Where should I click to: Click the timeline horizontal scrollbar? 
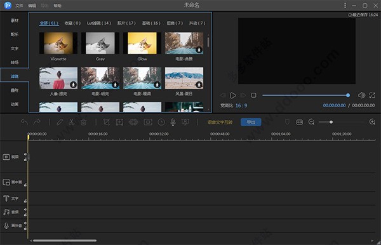(x=65, y=241)
